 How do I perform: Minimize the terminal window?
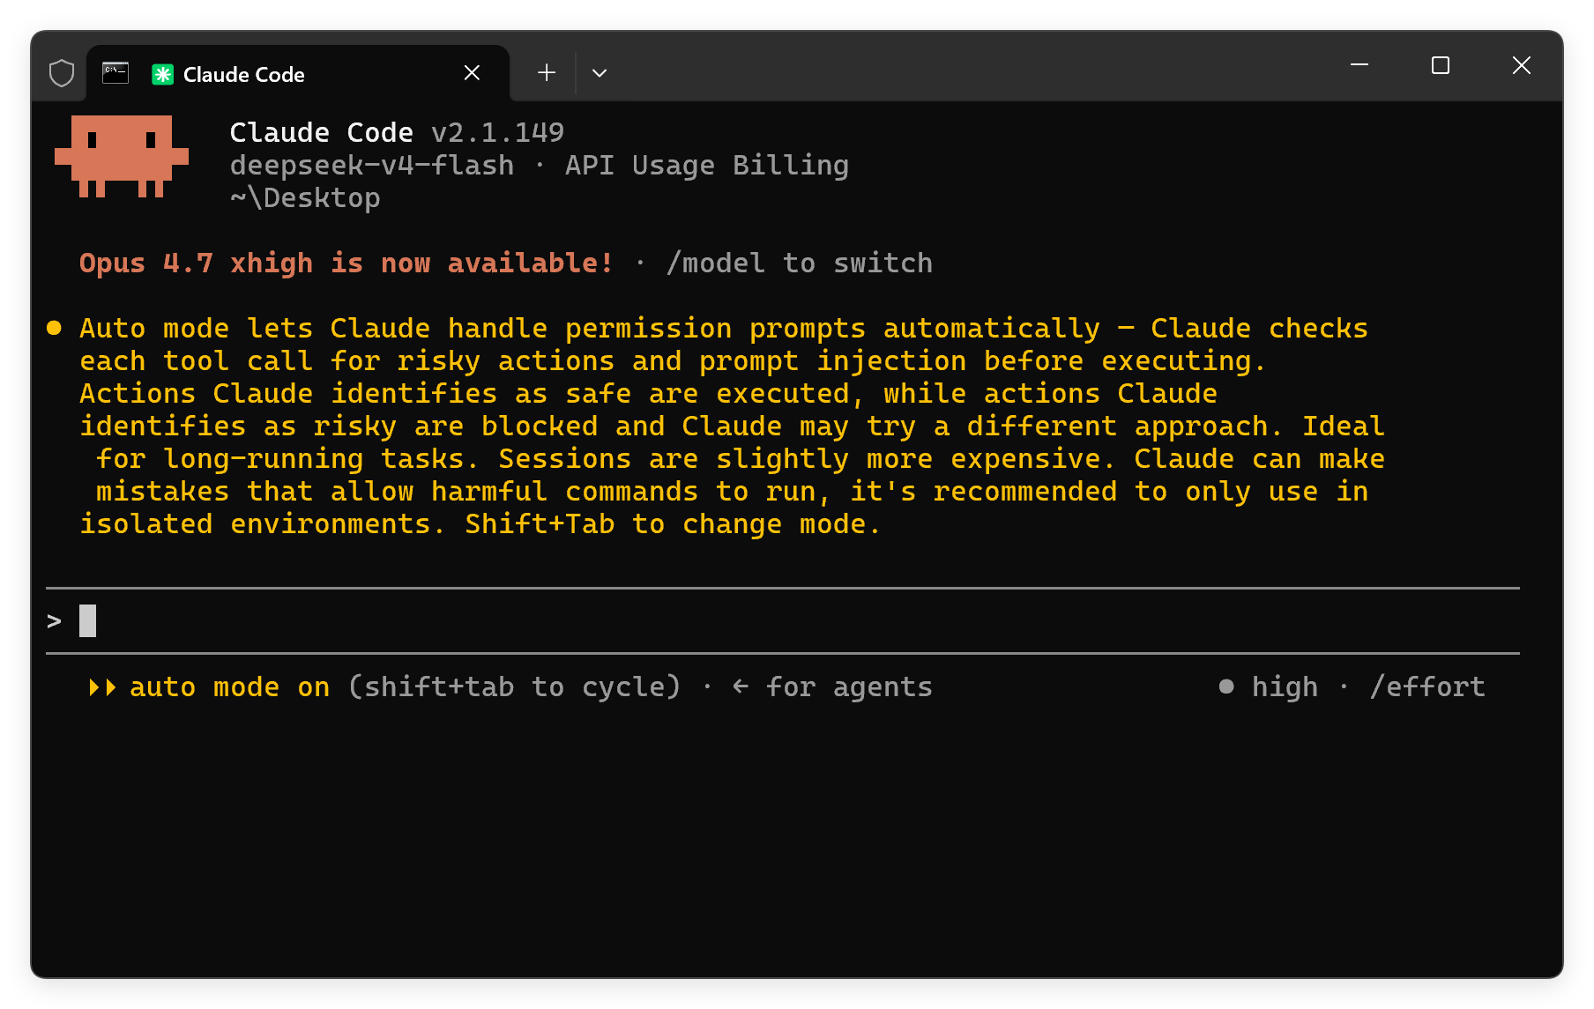pos(1359,65)
